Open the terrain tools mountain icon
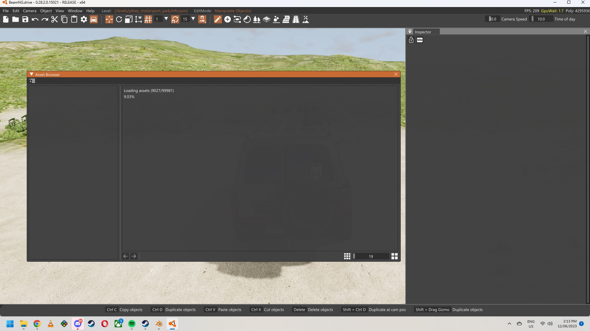The width and height of the screenshot is (590, 331). tap(306, 19)
